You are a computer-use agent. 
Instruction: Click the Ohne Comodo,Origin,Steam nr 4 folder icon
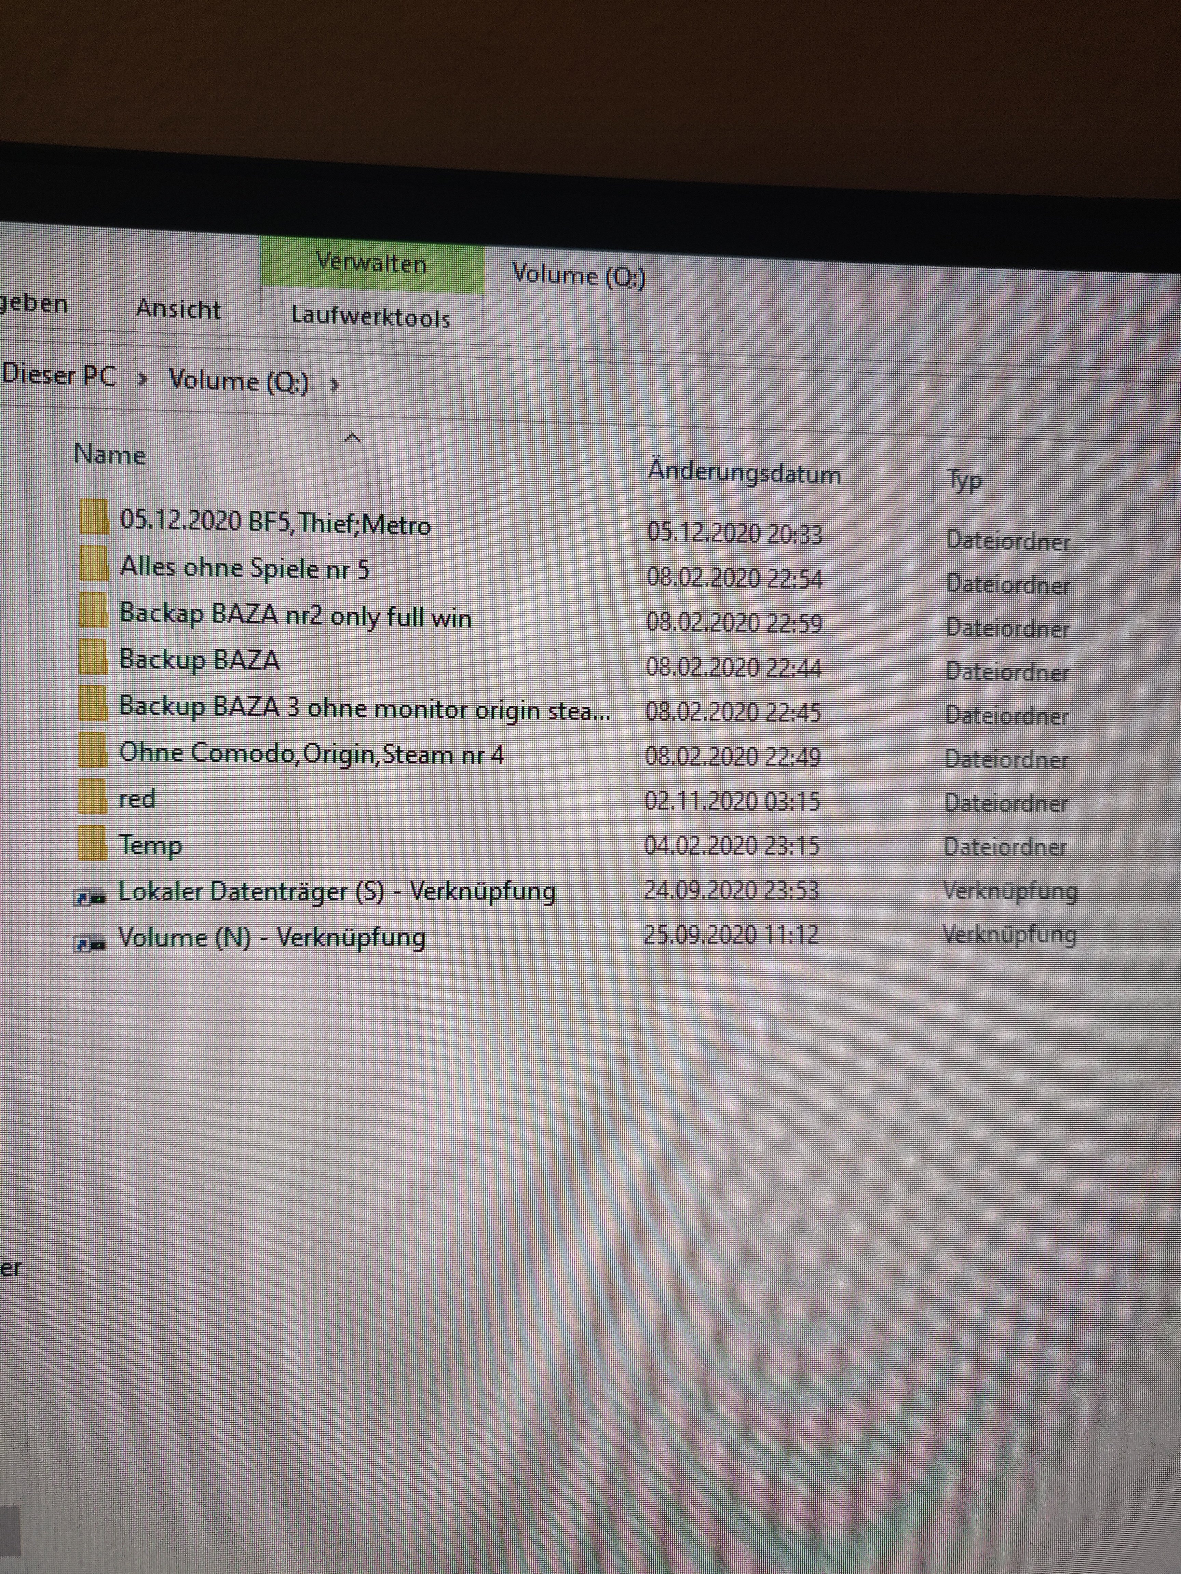coord(93,750)
